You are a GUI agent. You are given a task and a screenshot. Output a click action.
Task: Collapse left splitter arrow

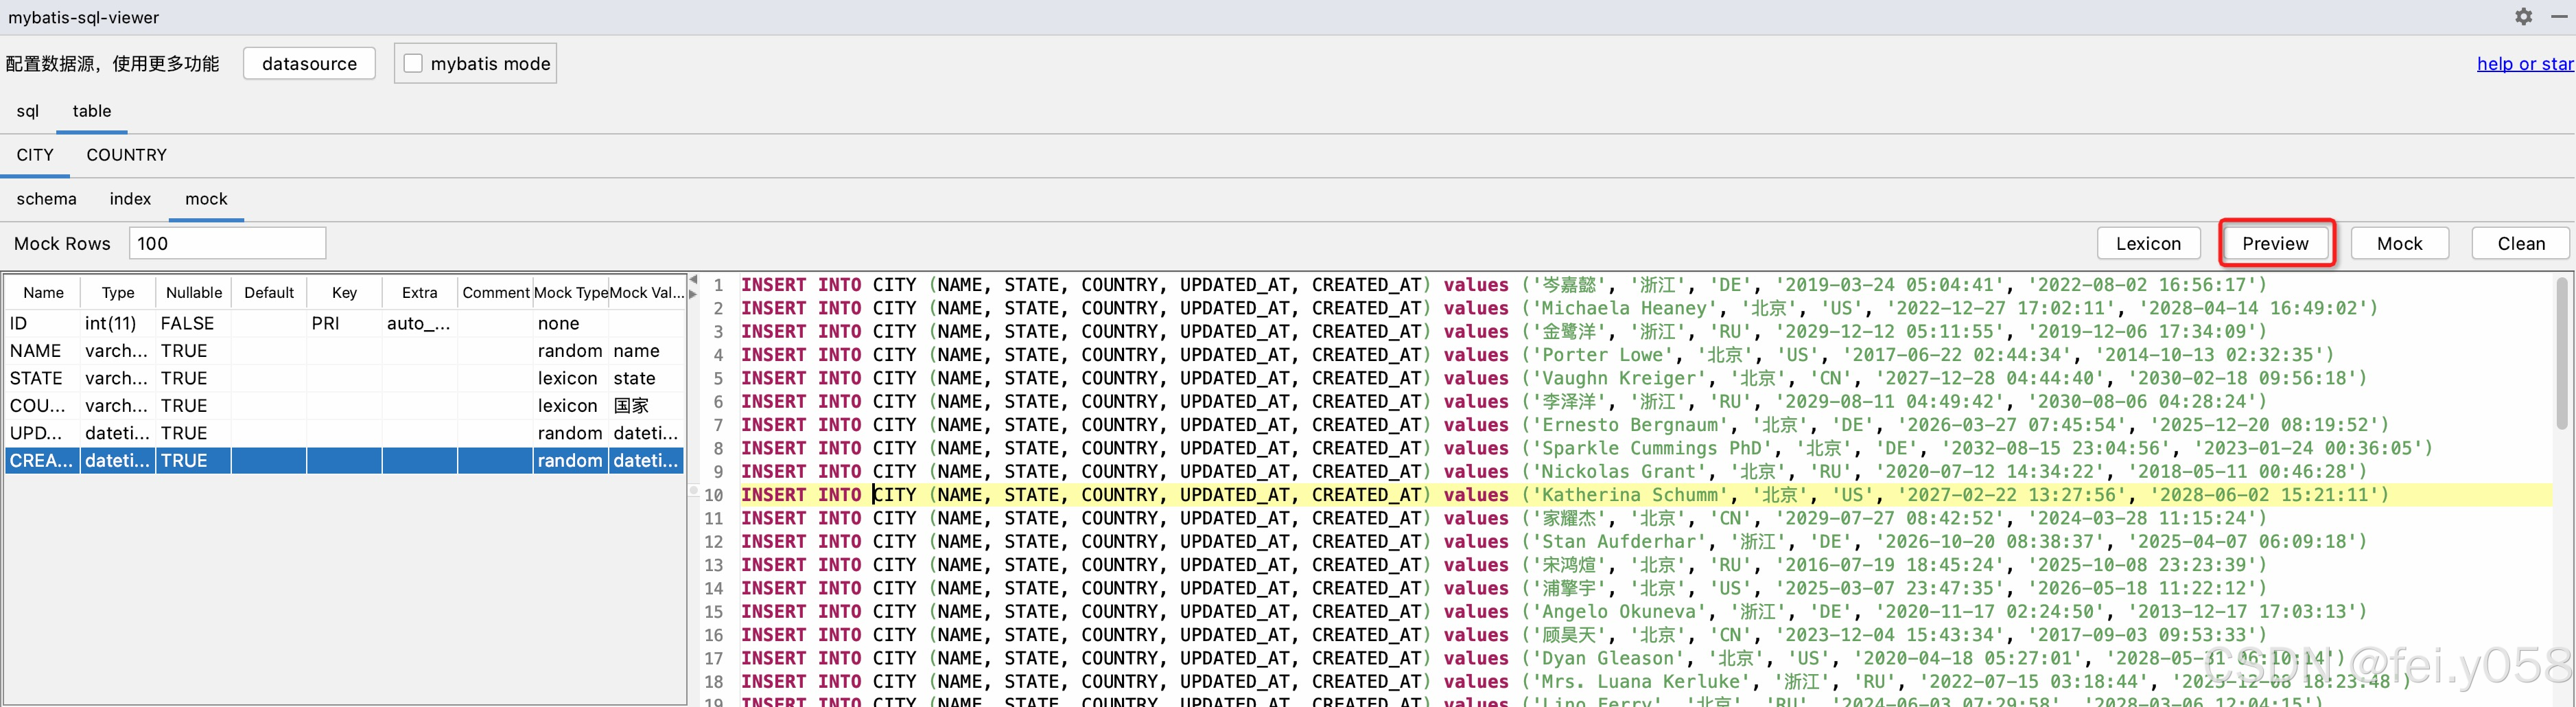[693, 280]
